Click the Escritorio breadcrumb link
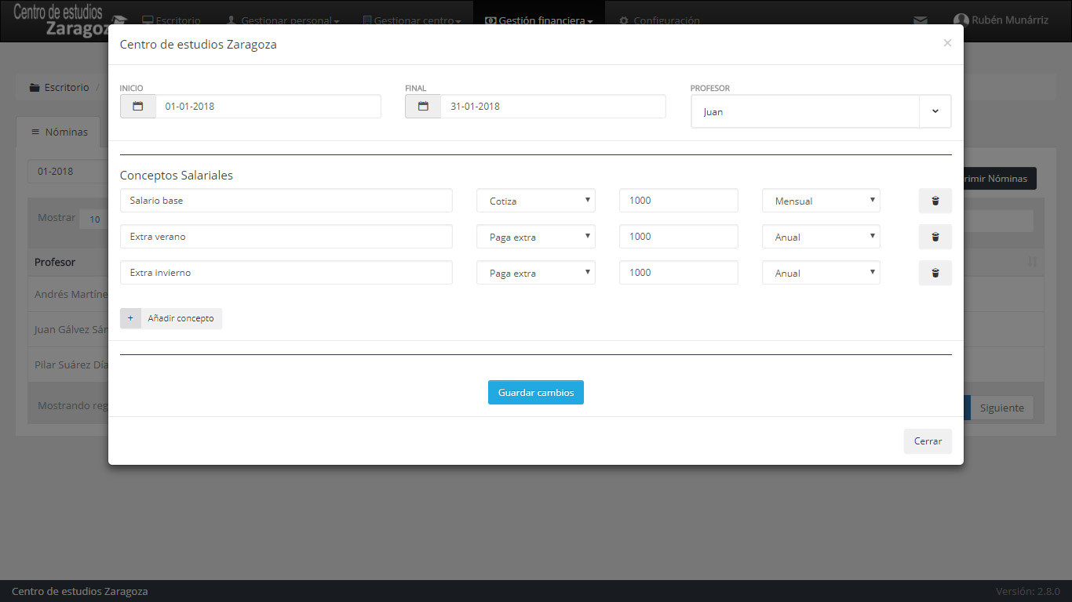This screenshot has width=1072, height=602. 67,88
